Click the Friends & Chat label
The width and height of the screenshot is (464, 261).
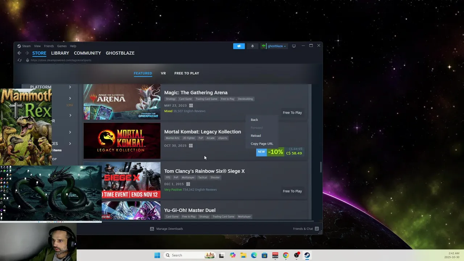[x=303, y=229]
